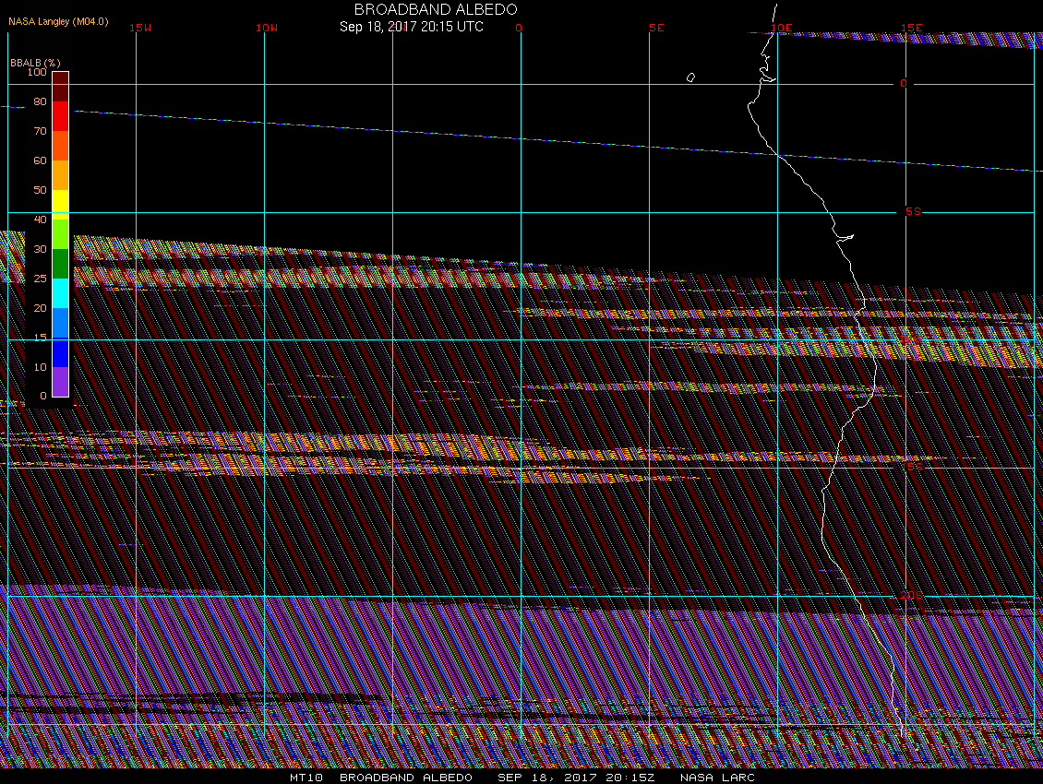The width and height of the screenshot is (1043, 784).
Task: Click the 15E longitude label
Action: coord(911,28)
